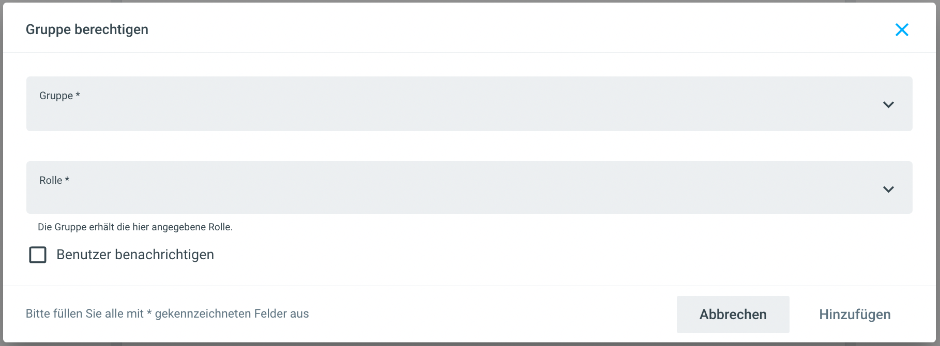Close the Gruppe berechtigen dialog
This screenshot has width=940, height=346.
pos(902,30)
